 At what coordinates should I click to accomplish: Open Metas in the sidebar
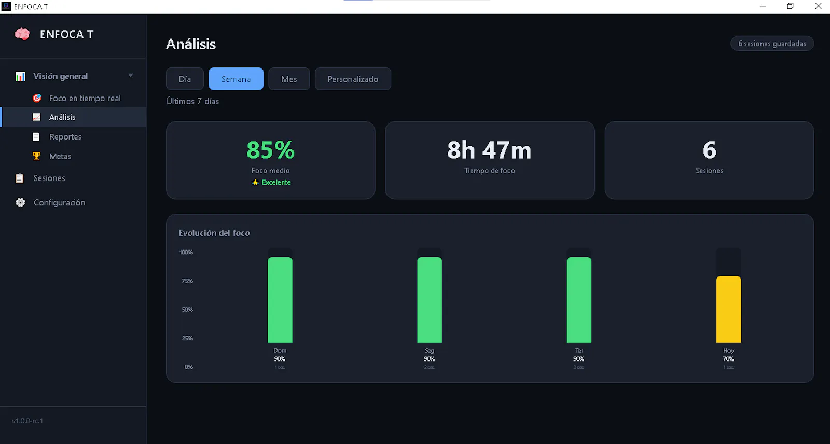(74, 156)
